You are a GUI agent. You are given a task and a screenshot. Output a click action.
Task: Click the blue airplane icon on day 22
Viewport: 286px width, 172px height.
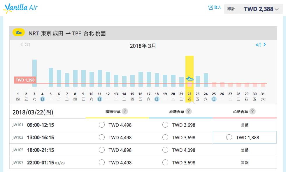pyautogui.click(x=190, y=79)
